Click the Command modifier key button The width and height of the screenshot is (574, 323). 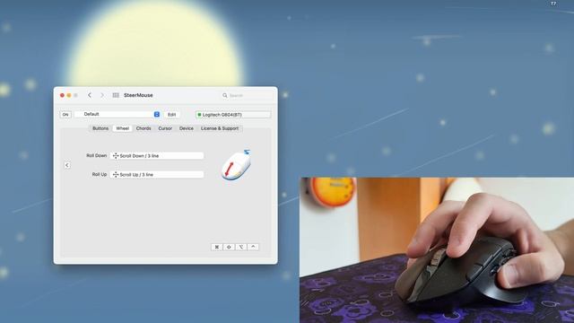217,247
